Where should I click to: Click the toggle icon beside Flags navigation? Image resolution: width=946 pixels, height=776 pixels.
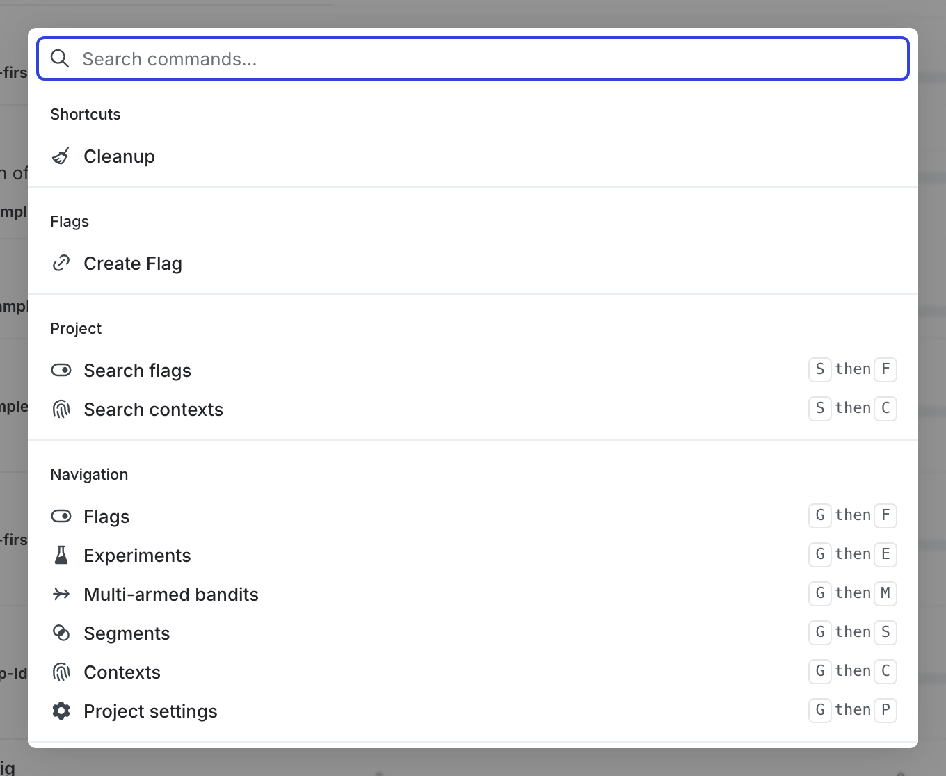pyautogui.click(x=61, y=517)
